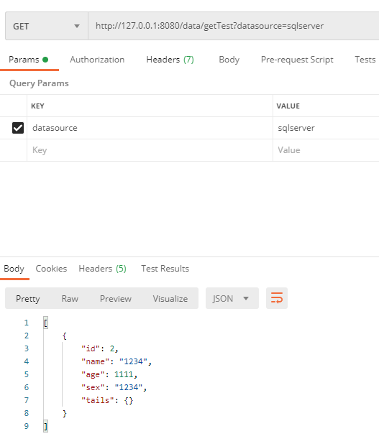
Task: Click the empty Value placeholder field
Action: [326, 150]
